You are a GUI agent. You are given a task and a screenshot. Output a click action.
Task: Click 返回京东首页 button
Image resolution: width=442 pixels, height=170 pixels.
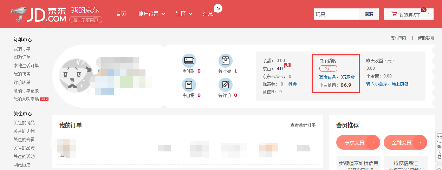pos(86,20)
